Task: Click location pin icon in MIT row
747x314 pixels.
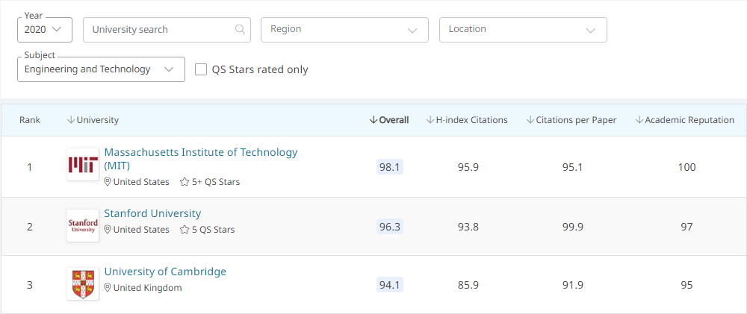Action: 107,182
